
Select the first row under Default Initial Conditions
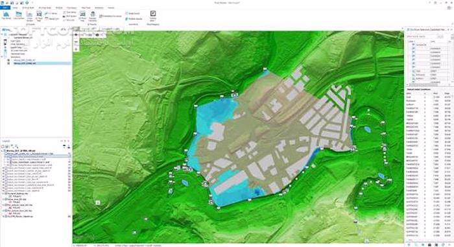(429, 97)
